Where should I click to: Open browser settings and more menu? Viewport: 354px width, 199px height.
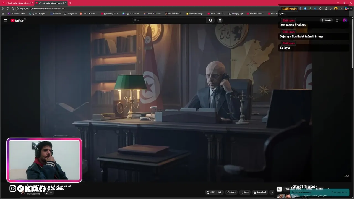coord(341,9)
